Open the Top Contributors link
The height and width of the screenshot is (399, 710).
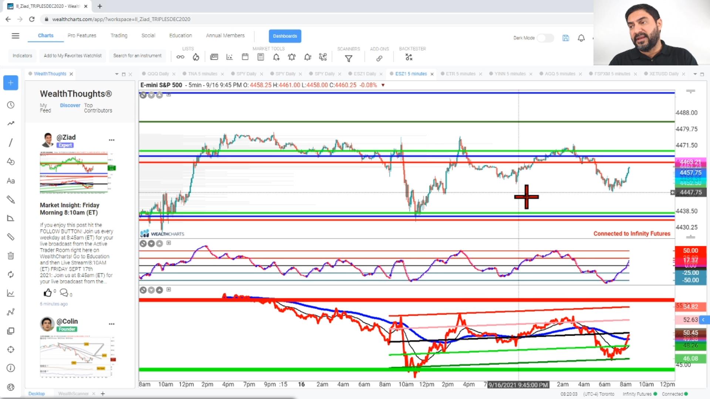(x=98, y=108)
